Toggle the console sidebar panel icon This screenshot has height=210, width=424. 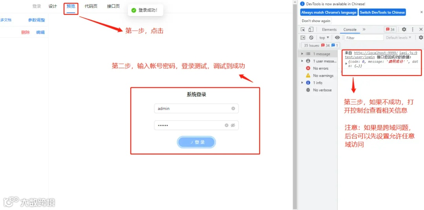click(303, 38)
